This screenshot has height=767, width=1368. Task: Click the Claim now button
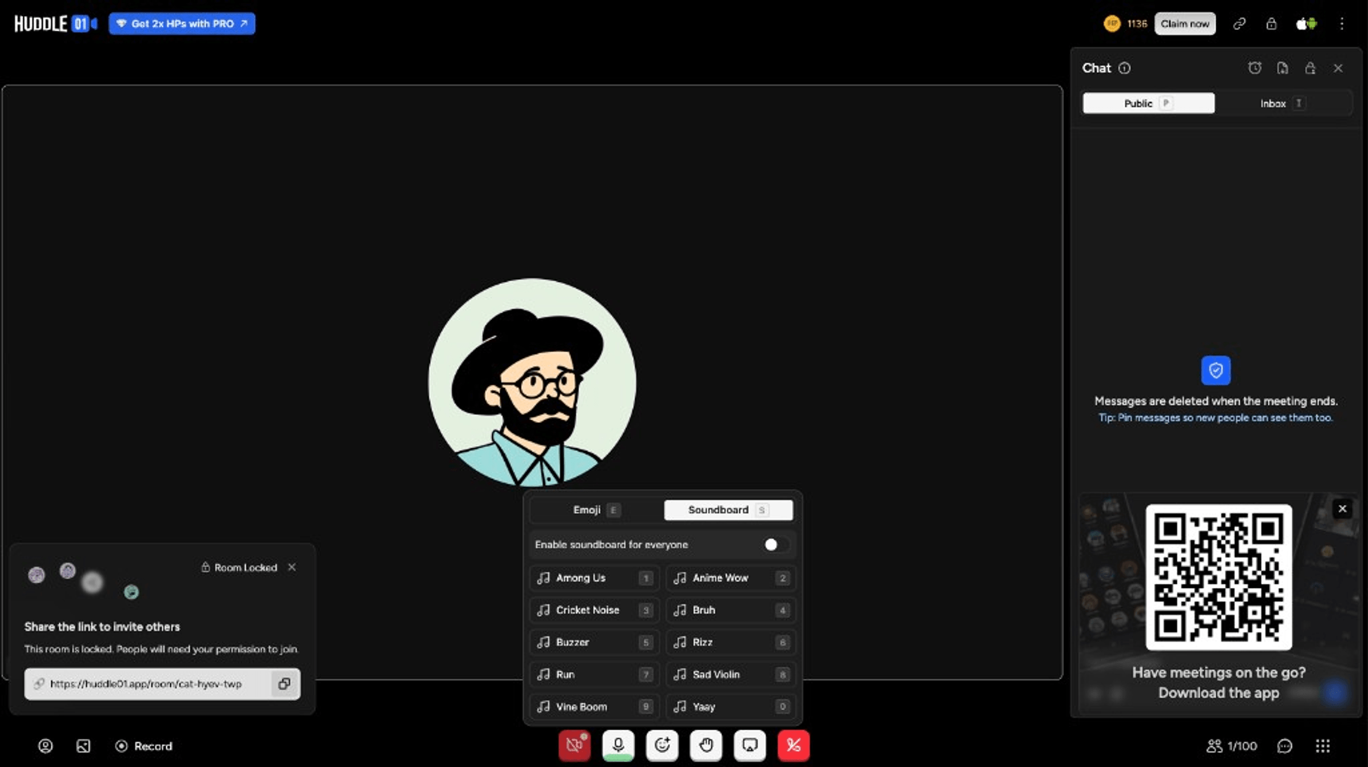(x=1185, y=24)
